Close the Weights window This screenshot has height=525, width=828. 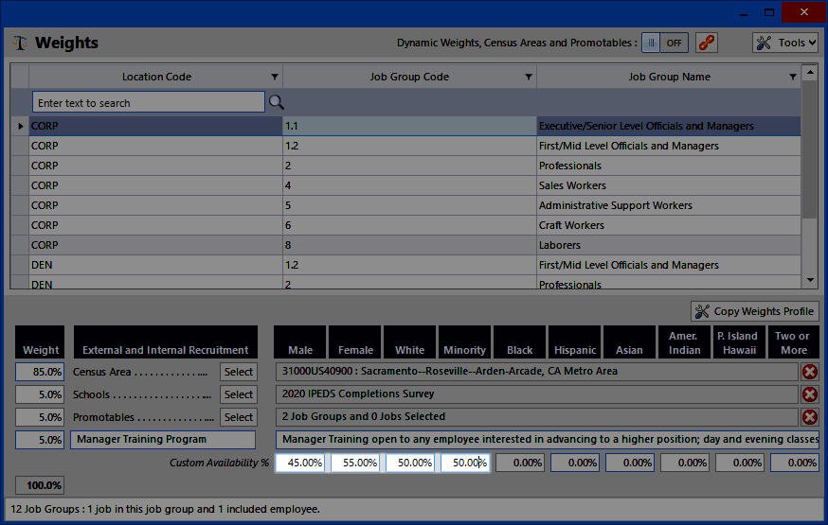[x=803, y=11]
